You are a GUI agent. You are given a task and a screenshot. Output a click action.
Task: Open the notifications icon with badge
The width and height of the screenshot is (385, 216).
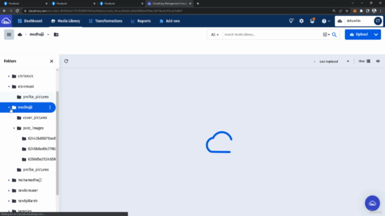pos(312,21)
